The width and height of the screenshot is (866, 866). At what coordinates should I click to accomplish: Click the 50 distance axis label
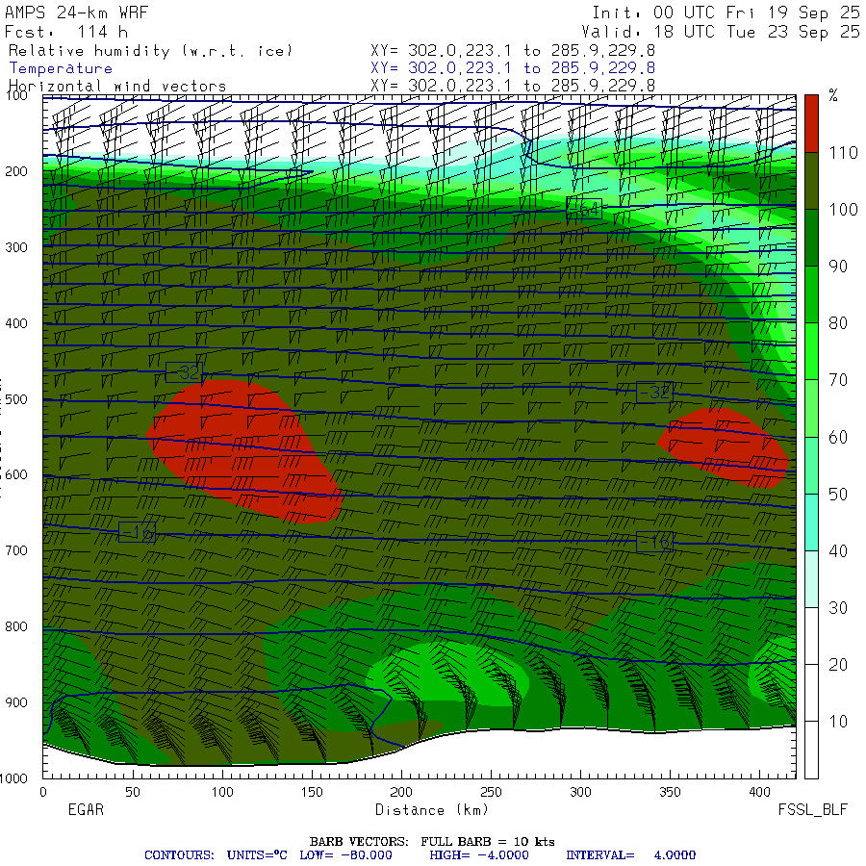point(133,792)
